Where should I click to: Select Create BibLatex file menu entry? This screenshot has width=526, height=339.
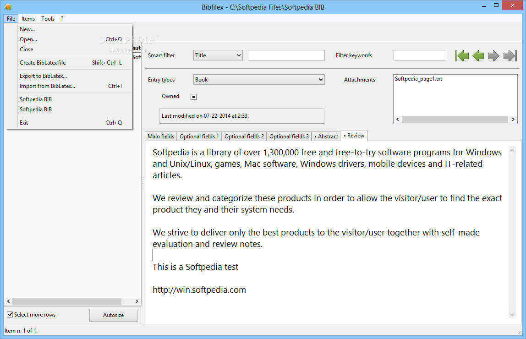[68, 63]
